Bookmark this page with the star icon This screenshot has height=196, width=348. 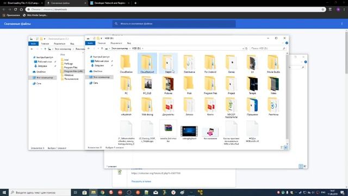[x=322, y=9]
